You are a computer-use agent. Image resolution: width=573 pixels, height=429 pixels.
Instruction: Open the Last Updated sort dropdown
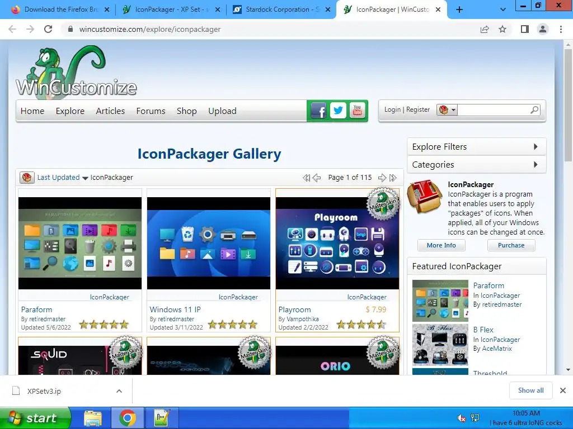click(x=63, y=178)
